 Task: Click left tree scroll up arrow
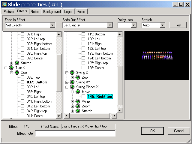coord(59,34)
